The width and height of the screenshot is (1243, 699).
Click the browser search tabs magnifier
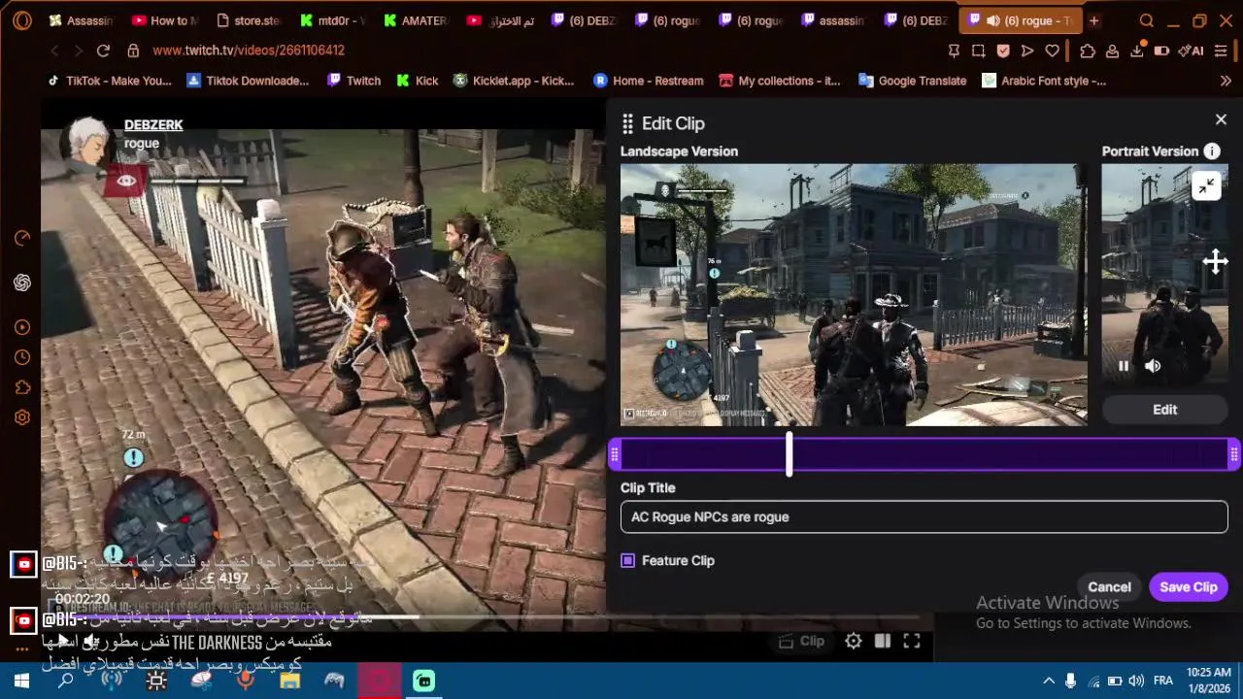pos(1147,20)
